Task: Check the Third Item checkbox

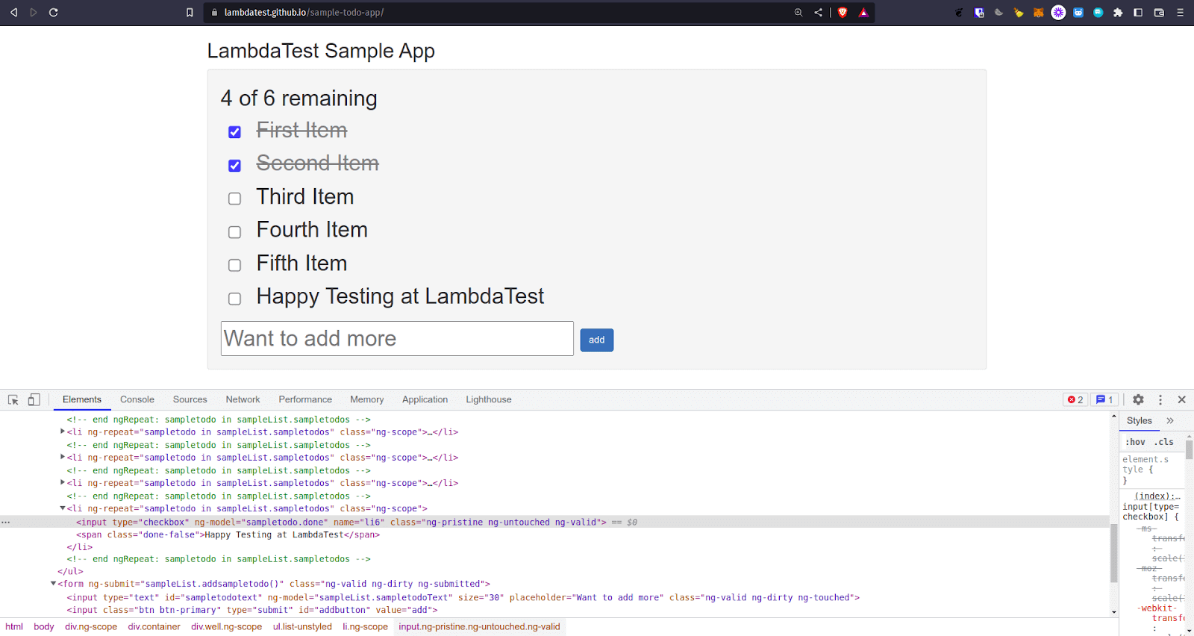Action: pos(234,199)
